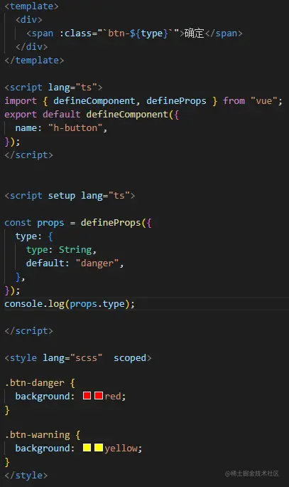289x487 pixels.
Task: Click the .btn-warning selector
Action: [37, 434]
